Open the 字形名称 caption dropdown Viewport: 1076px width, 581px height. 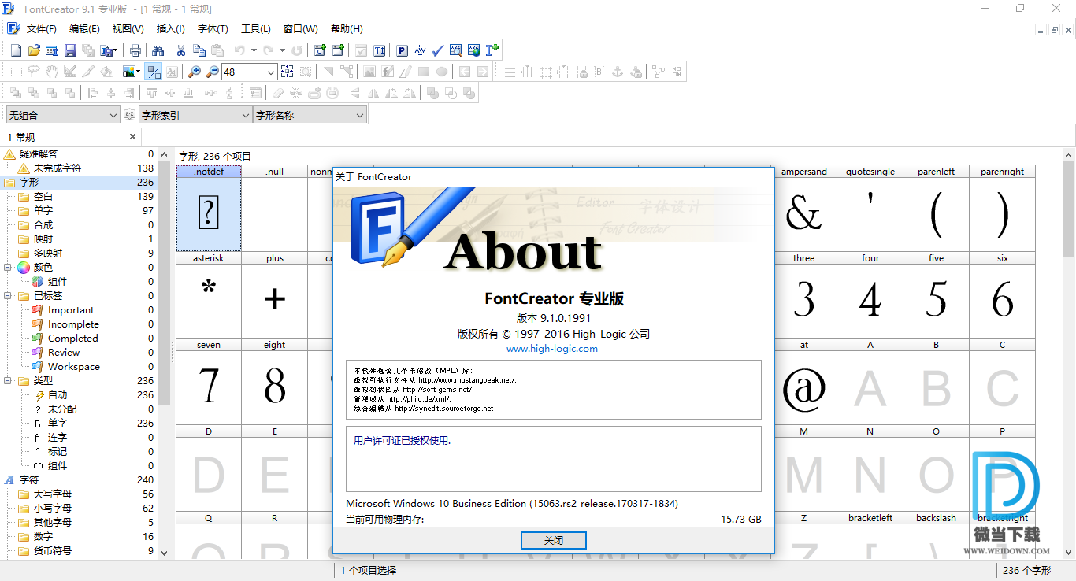tap(310, 115)
